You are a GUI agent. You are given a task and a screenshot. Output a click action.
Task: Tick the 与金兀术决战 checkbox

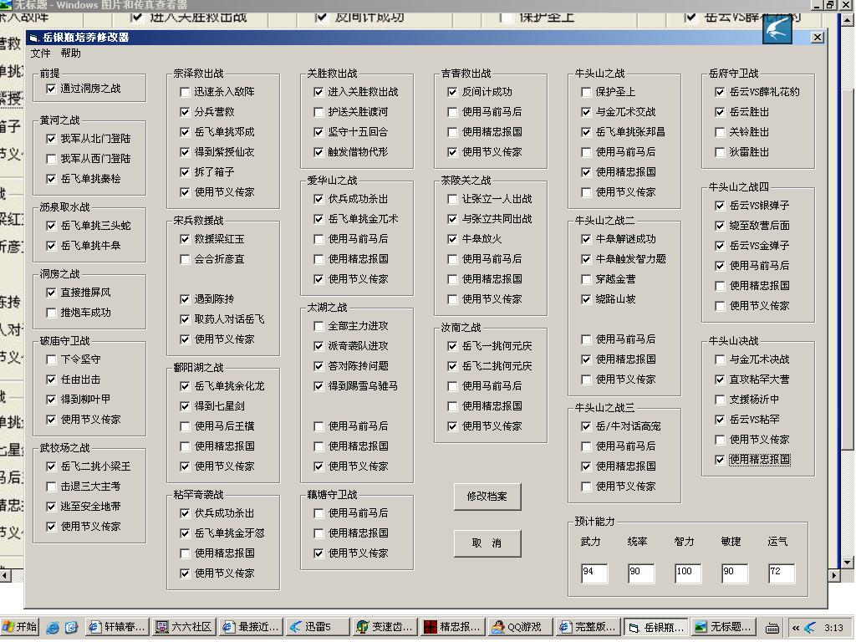(x=721, y=359)
